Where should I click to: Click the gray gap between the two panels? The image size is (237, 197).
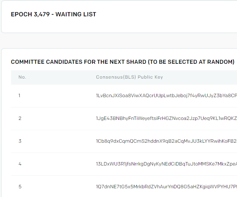click(x=114, y=41)
